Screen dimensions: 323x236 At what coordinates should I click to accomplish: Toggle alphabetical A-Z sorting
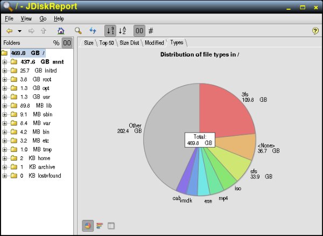click(122, 31)
